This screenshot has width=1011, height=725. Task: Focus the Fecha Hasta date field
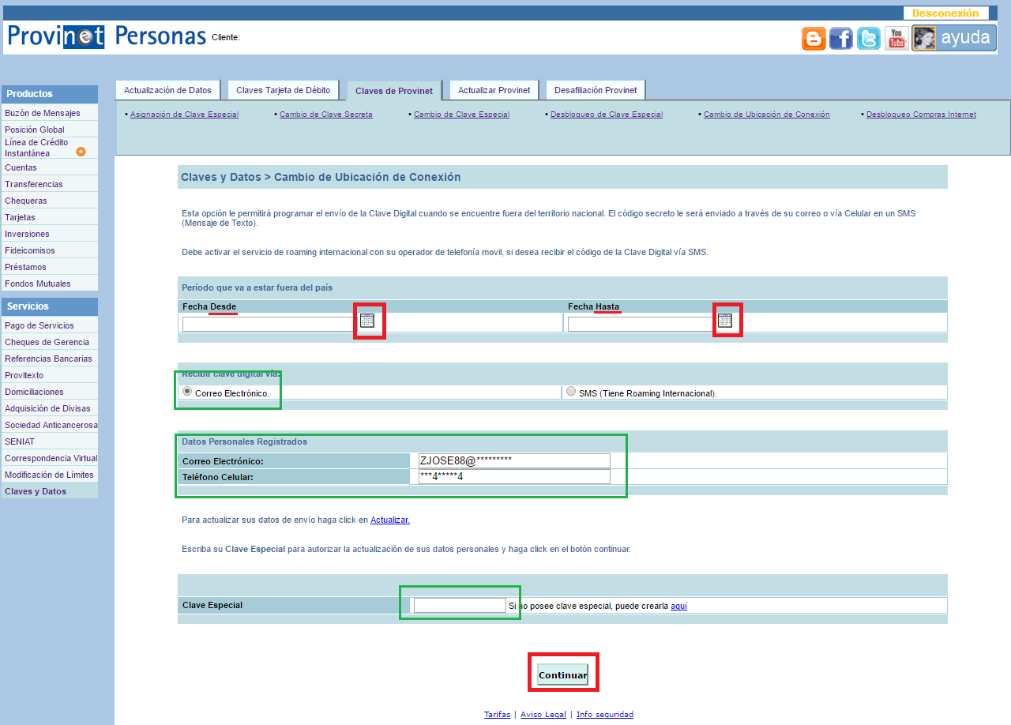pos(641,324)
